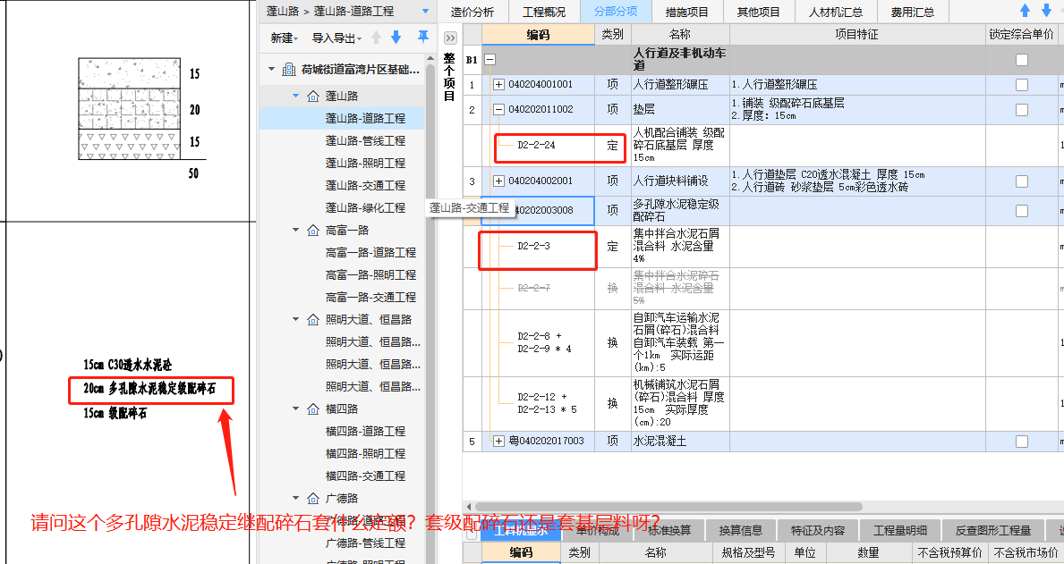Collapse row 040202011002 垫层
Viewport: 1064px width, 564px height.
point(498,109)
